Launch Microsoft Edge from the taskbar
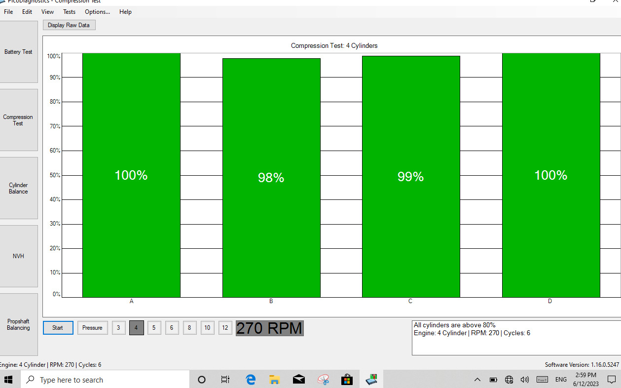Screen dimensions: 621x388 pyautogui.click(x=251, y=380)
